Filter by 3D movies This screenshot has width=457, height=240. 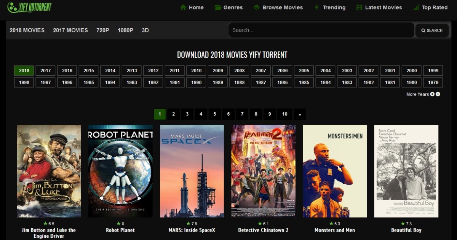[x=145, y=30]
